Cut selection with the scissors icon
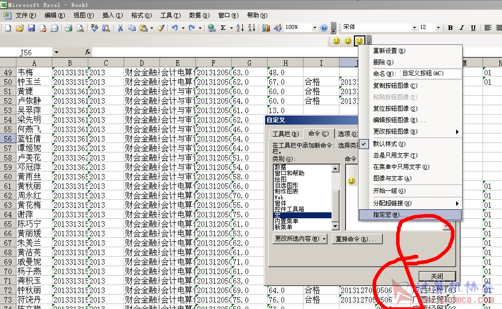502x309 pixels. [x=120, y=28]
